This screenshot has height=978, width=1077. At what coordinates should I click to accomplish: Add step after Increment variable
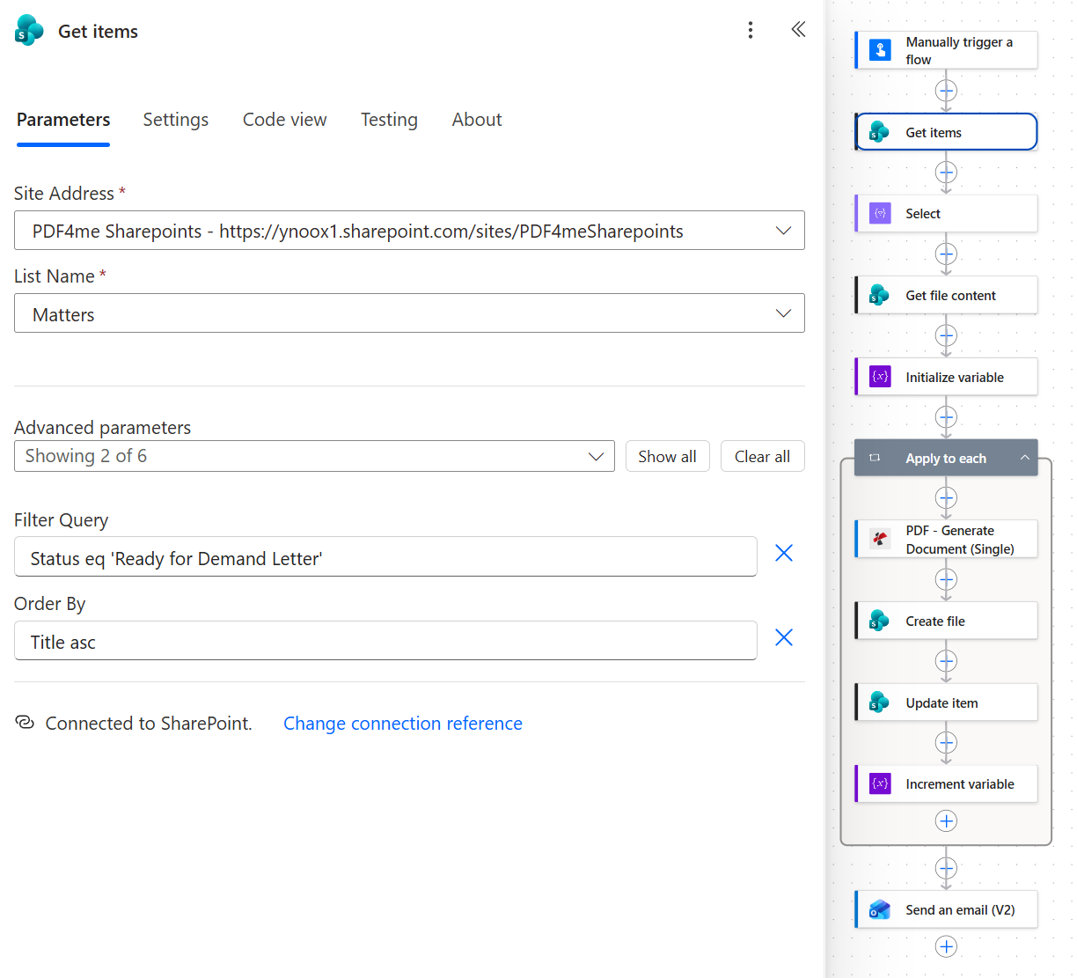coord(946,821)
